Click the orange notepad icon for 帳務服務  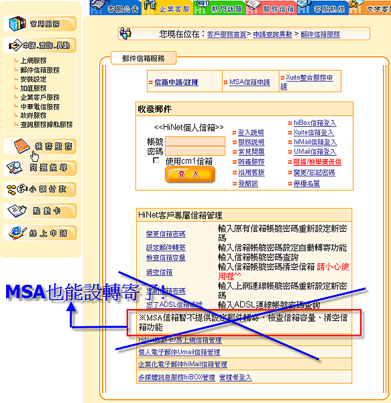coord(22,146)
